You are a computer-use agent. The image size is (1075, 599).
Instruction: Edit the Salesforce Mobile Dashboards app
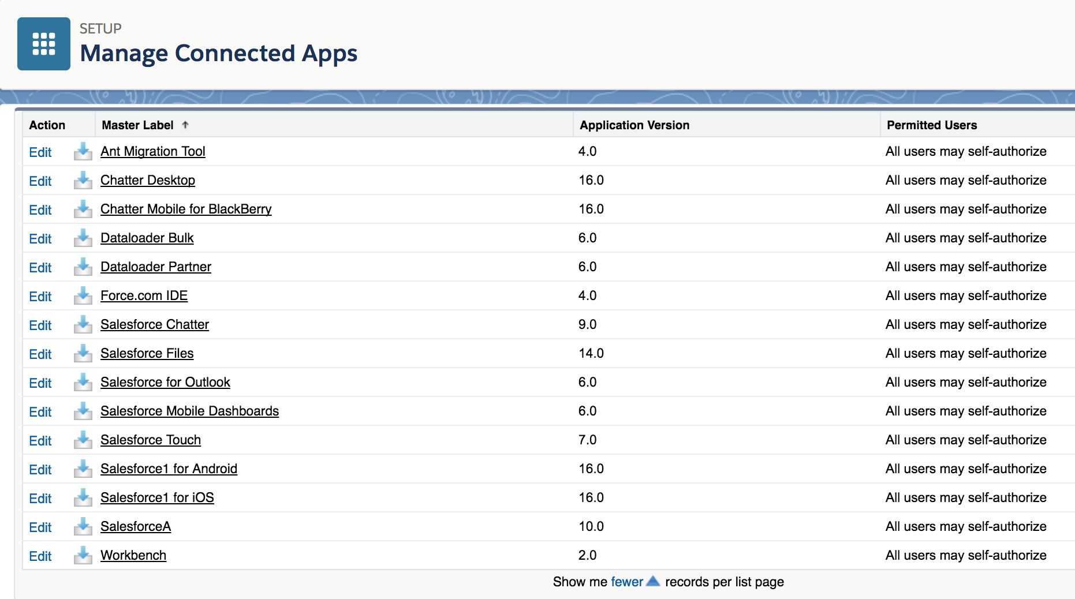point(40,412)
